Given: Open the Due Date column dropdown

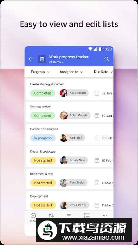Looking at the screenshot, I should pos(103,72).
